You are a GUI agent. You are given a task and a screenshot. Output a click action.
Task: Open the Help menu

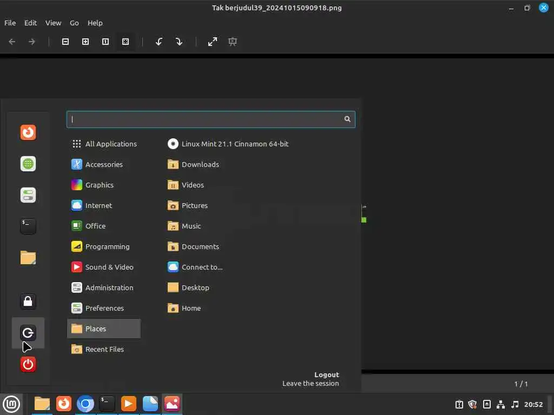coord(95,23)
